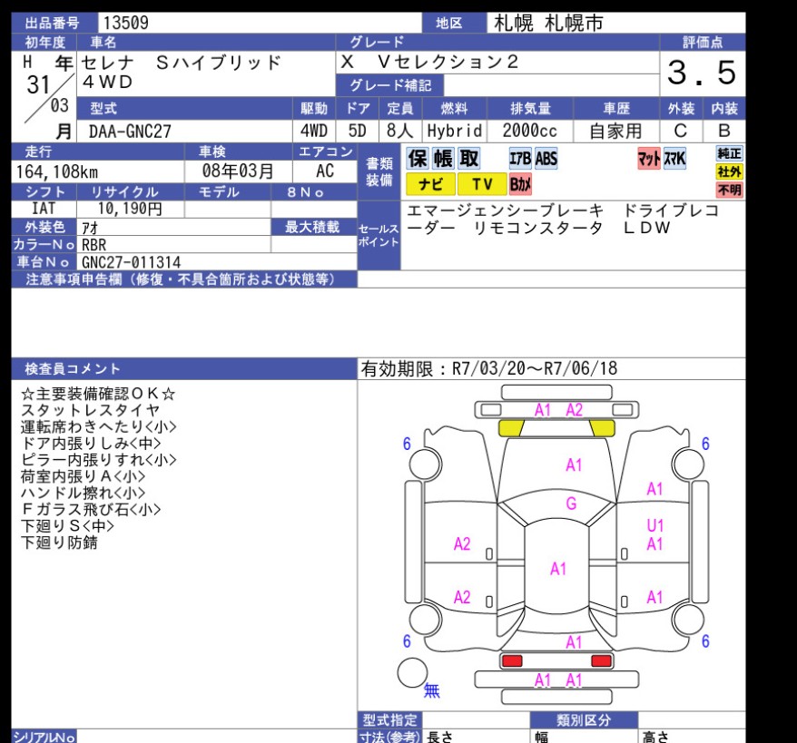Click the Bカメ back camera badge
797x743 pixels.
[x=520, y=184]
